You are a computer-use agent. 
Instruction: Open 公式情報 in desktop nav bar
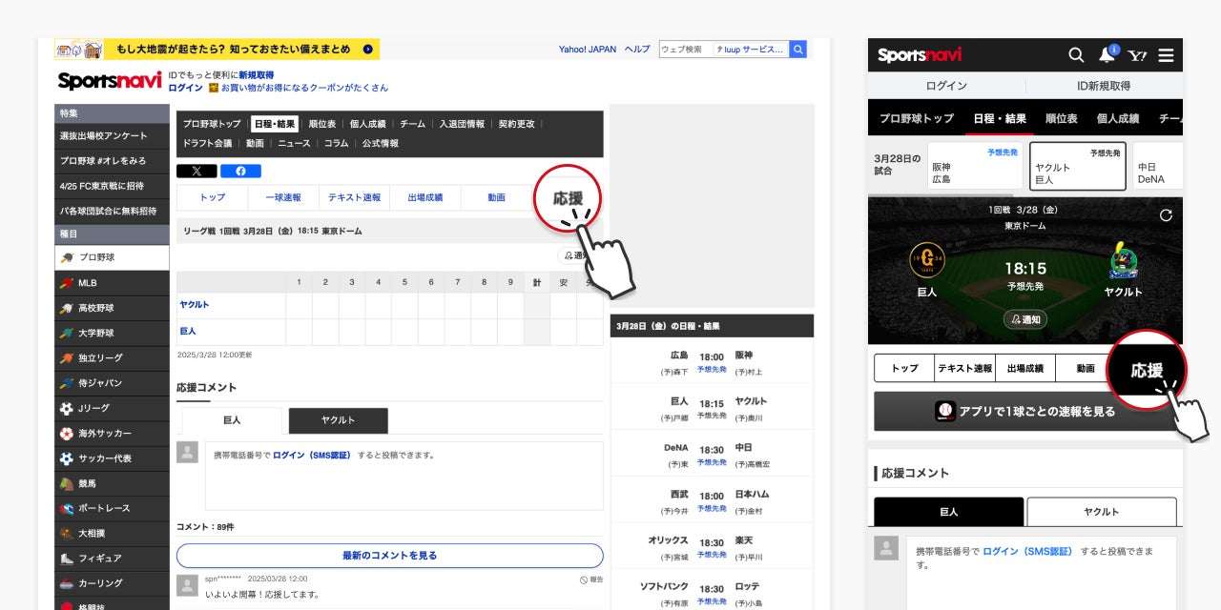click(380, 143)
